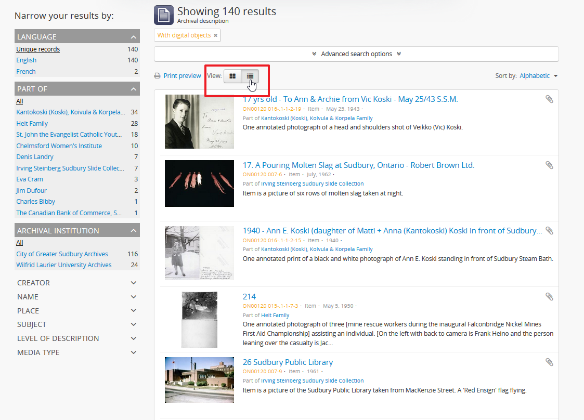Remove the 'With digital objects' filter
584x420 pixels.
215,35
